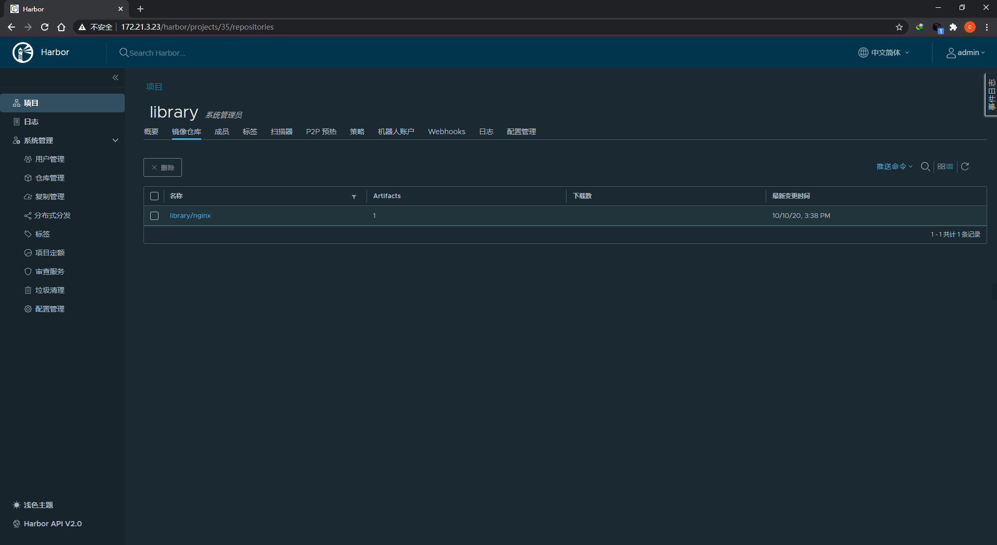The width and height of the screenshot is (997, 545).
Task: Expand 系统管理 menu chevron
Action: (115, 140)
